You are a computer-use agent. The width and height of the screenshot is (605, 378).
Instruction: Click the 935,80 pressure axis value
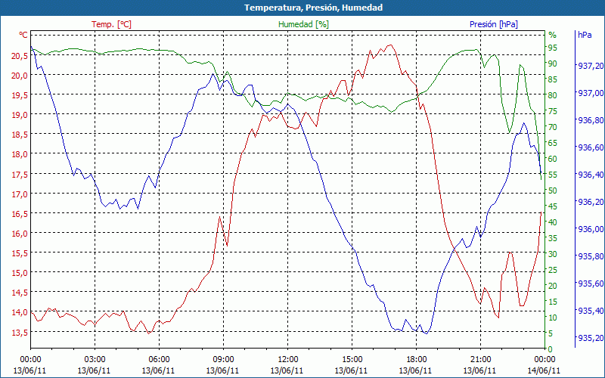[x=591, y=256]
